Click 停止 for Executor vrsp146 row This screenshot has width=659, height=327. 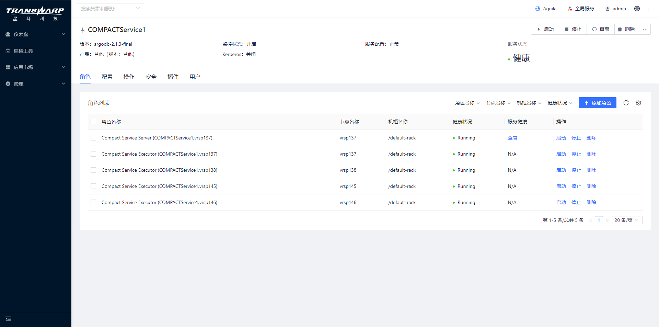(x=576, y=202)
